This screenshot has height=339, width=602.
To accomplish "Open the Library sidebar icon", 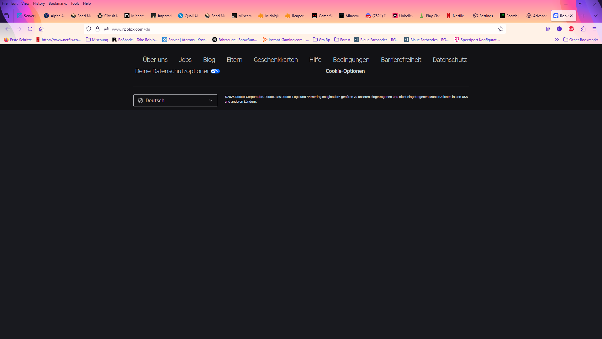I will [548, 29].
